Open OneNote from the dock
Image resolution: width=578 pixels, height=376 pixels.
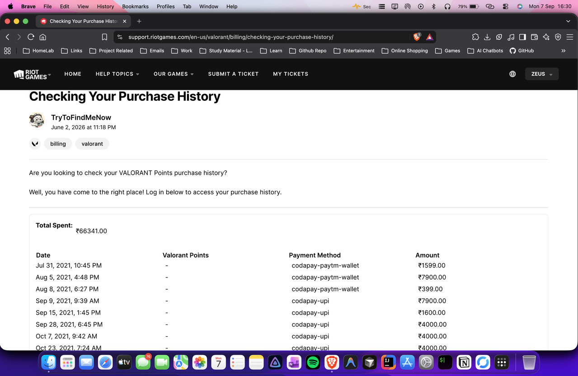(294, 362)
